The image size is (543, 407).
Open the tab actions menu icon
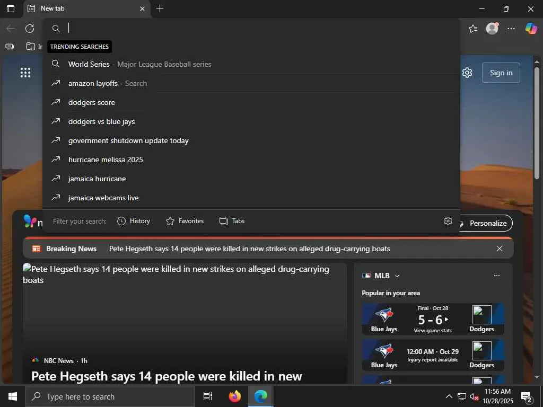point(11,8)
